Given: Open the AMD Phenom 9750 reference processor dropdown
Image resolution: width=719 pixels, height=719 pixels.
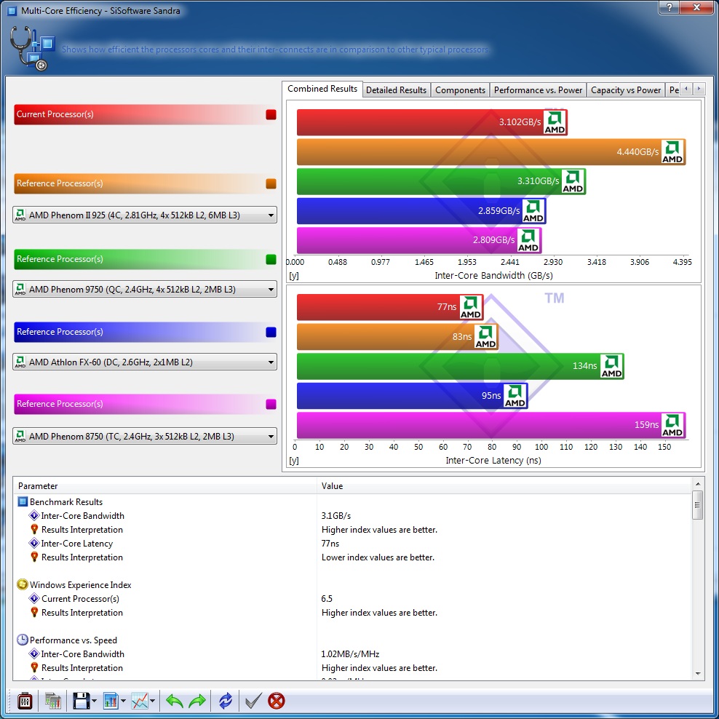Looking at the screenshot, I should pyautogui.click(x=145, y=290).
